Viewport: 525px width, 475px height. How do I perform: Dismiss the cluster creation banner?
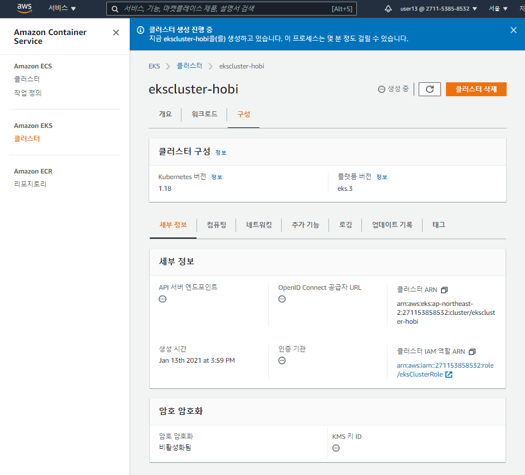click(x=513, y=30)
